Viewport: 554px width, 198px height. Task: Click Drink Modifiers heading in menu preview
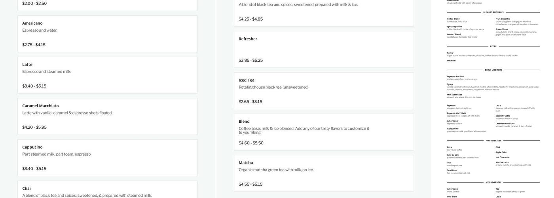point(493,70)
